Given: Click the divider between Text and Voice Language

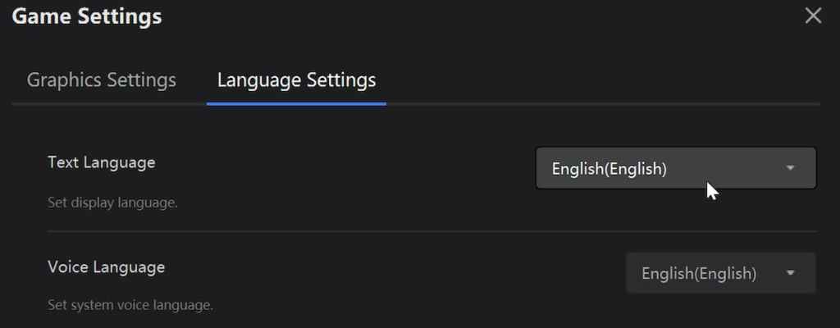Looking at the screenshot, I should pyautogui.click(x=410, y=231).
